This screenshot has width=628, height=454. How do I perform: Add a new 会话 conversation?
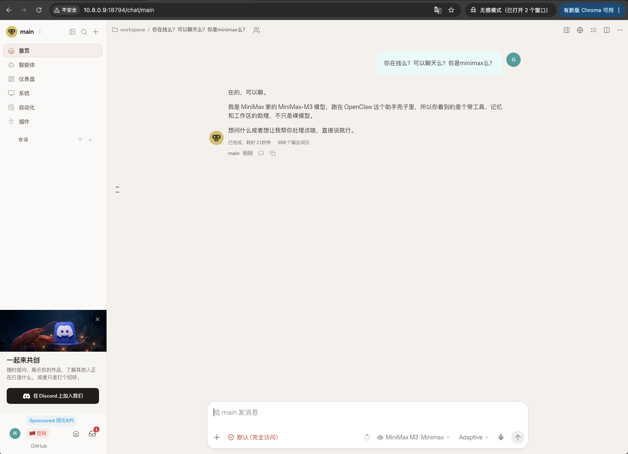point(90,140)
